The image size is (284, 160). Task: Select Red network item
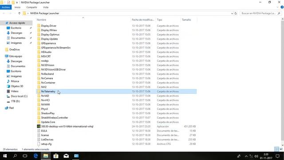coord(11,108)
